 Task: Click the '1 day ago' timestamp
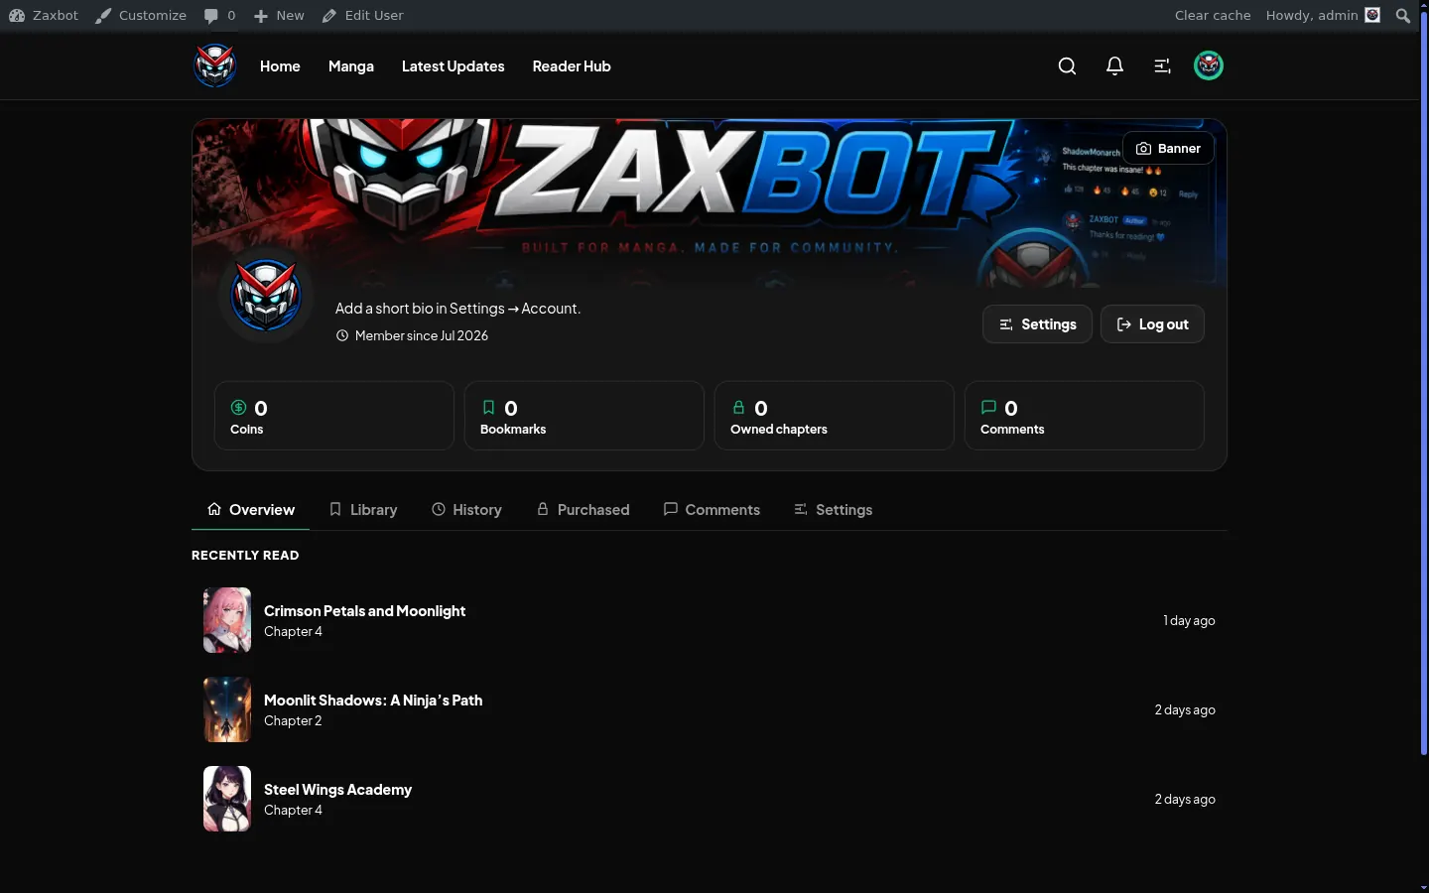(x=1189, y=621)
